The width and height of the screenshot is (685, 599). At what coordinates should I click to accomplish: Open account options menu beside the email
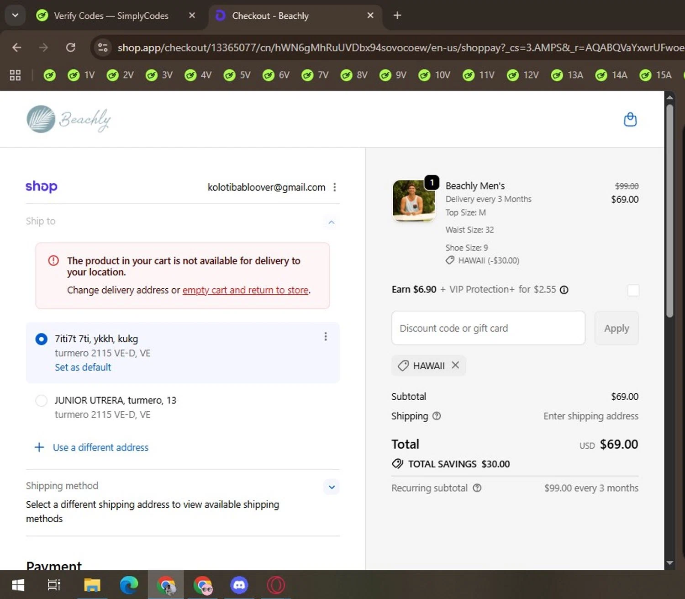pyautogui.click(x=335, y=187)
